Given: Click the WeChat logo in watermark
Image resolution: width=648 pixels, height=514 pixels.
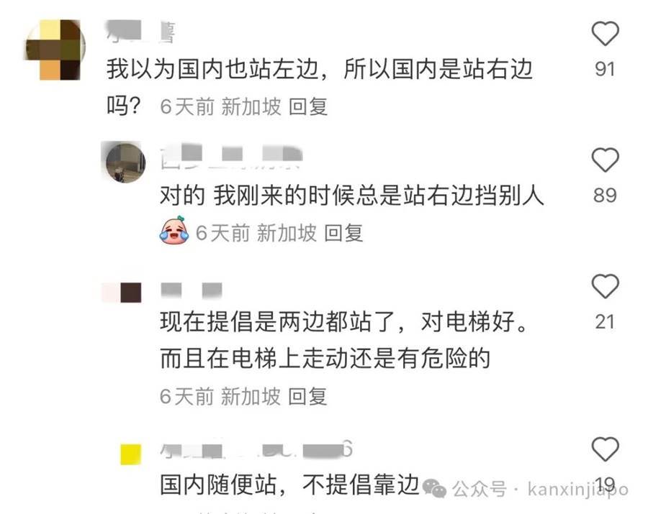Looking at the screenshot, I should tap(435, 488).
